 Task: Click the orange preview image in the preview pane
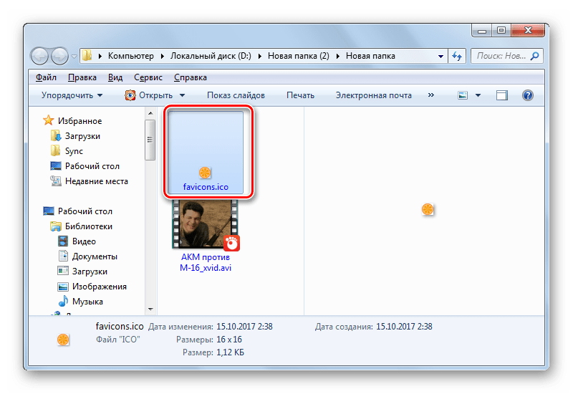point(427,209)
